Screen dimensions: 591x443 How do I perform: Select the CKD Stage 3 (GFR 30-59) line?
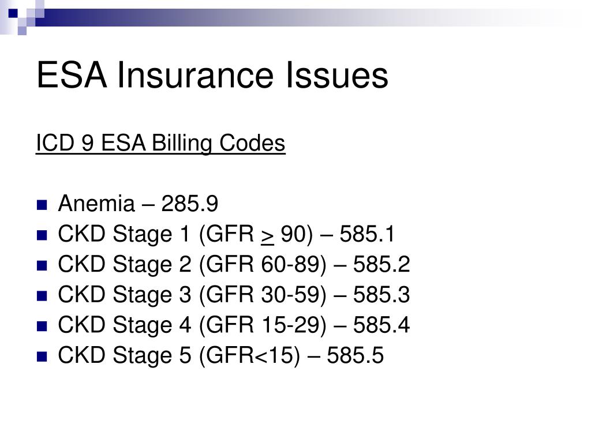click(x=234, y=295)
